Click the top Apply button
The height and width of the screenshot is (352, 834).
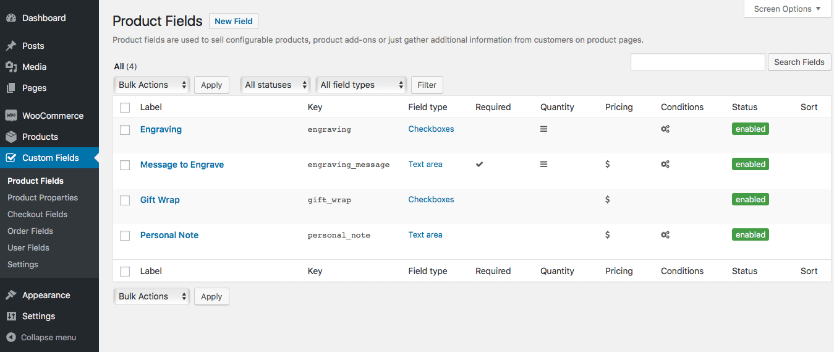pyautogui.click(x=211, y=85)
